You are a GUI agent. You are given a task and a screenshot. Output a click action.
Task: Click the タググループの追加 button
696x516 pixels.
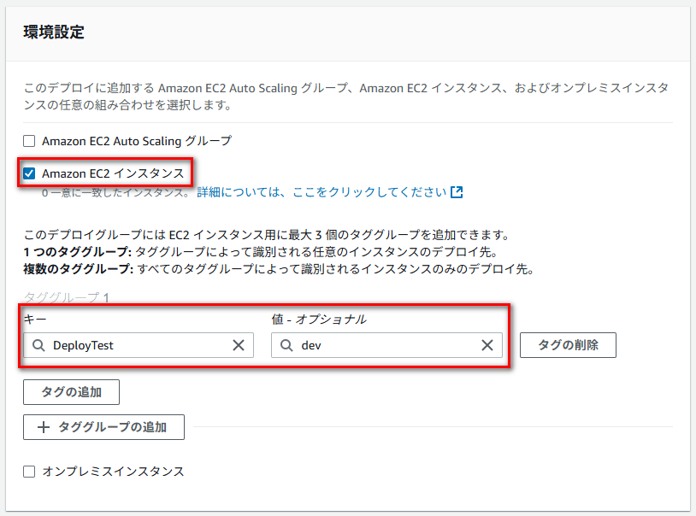(103, 427)
